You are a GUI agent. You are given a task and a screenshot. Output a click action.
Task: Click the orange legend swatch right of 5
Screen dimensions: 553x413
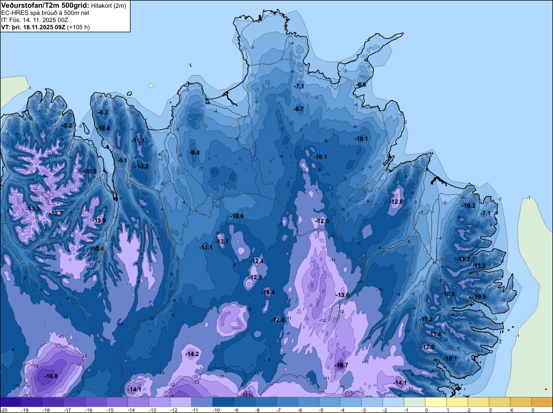[x=542, y=402]
